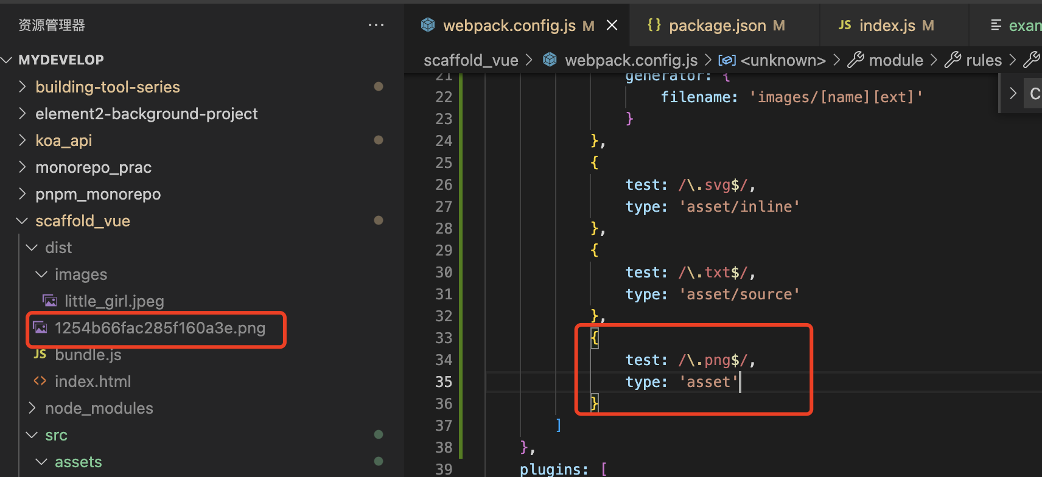Click the variable icon before <unknown> breadcrumb
Screen dimensions: 1042x477
point(727,60)
